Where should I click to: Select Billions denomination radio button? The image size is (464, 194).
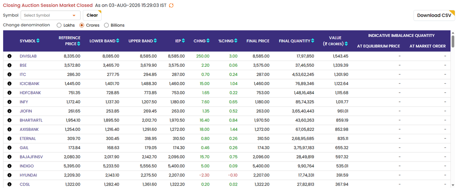click(x=106, y=25)
